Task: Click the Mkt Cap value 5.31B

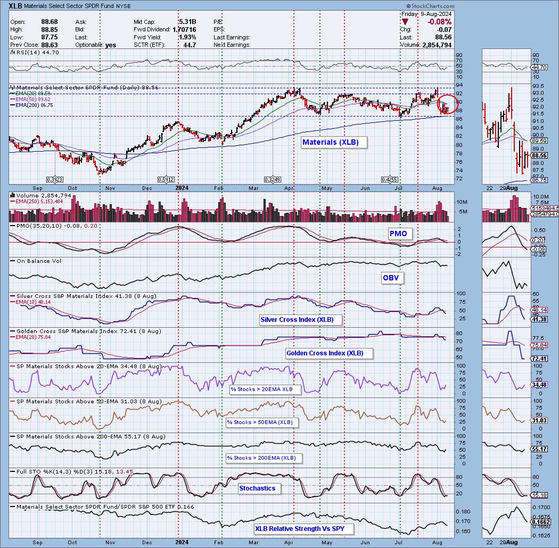Action: pyautogui.click(x=187, y=22)
